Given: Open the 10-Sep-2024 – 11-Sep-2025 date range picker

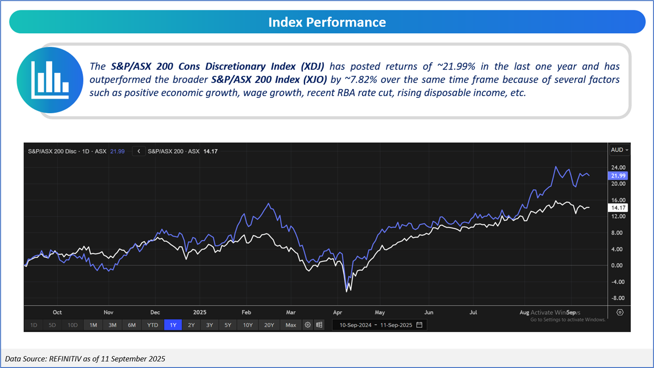Looking at the screenshot, I should pos(379,325).
